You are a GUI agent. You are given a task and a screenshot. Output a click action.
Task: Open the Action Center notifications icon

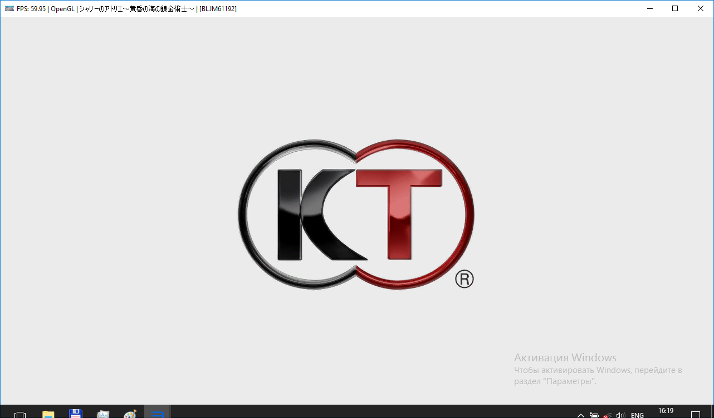point(696,414)
